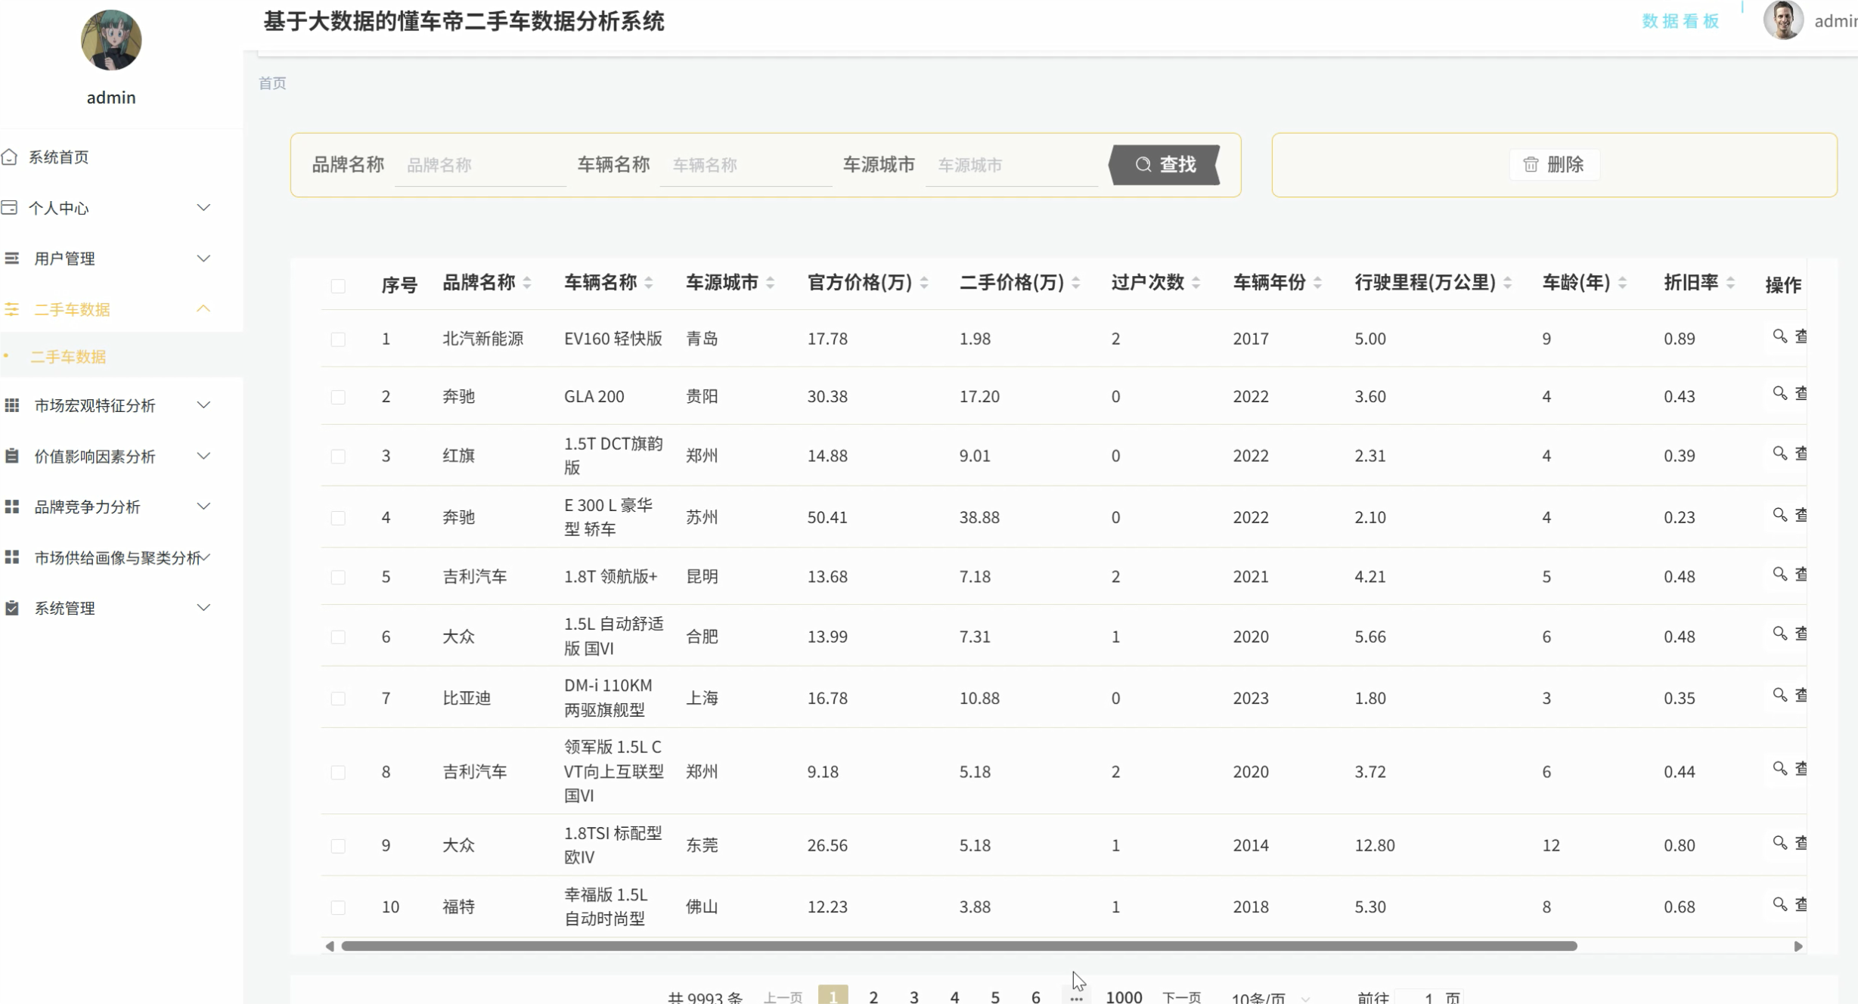
Task: Check the checkbox for row 5 吉利汽车
Action: tap(338, 578)
